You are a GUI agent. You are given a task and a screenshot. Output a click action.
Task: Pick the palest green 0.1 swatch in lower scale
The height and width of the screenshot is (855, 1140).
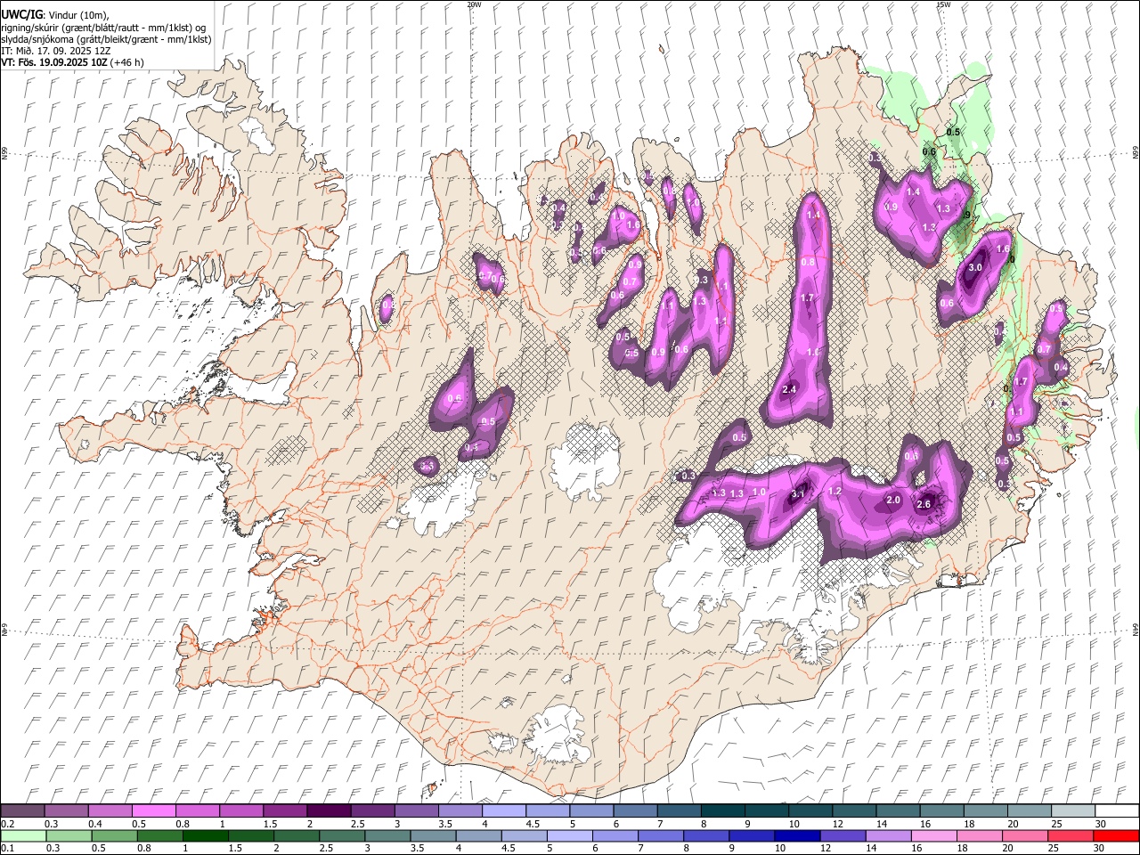point(22,835)
